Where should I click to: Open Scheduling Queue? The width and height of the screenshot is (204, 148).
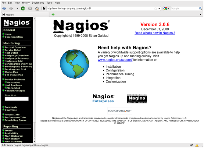(x=16, y=120)
